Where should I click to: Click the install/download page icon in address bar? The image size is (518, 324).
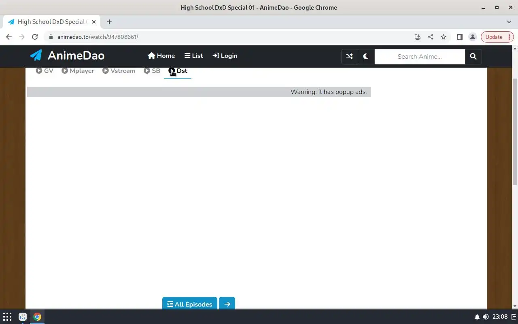(418, 37)
